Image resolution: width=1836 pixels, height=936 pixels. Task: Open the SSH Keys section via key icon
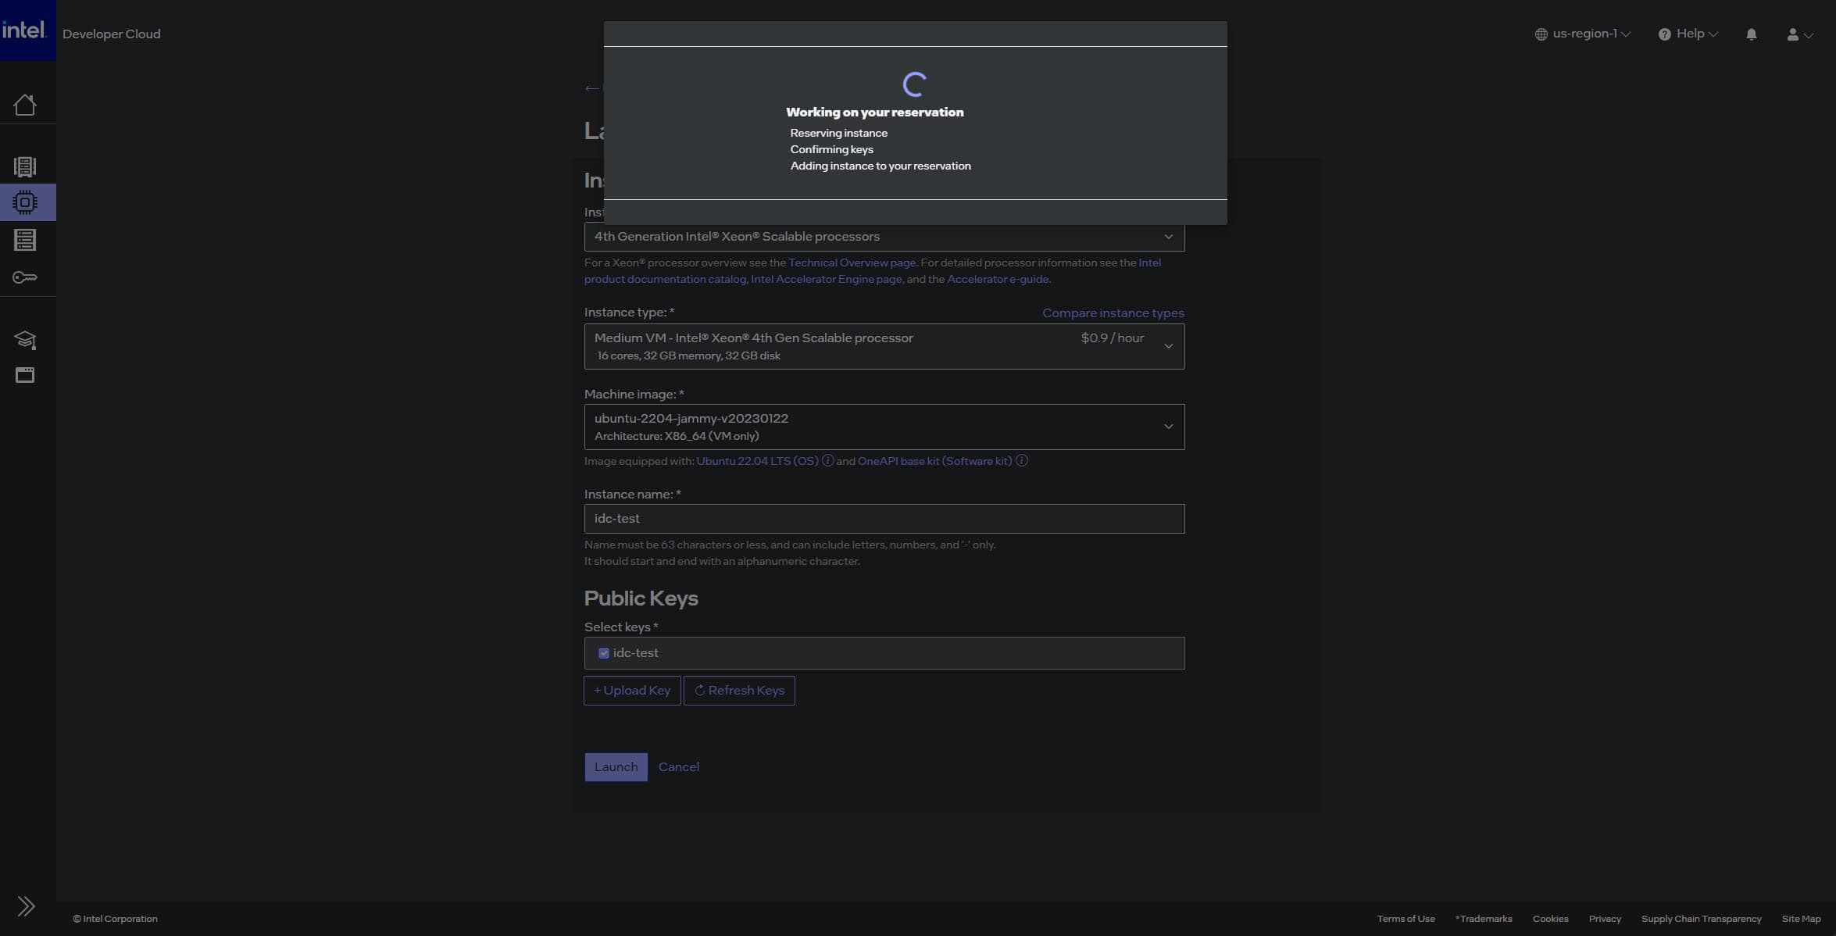[x=26, y=277]
